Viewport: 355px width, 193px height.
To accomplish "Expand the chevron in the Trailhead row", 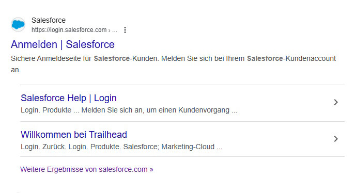I will (336, 139).
